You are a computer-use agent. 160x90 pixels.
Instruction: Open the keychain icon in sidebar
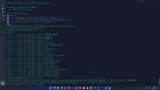click(x=3, y=8)
